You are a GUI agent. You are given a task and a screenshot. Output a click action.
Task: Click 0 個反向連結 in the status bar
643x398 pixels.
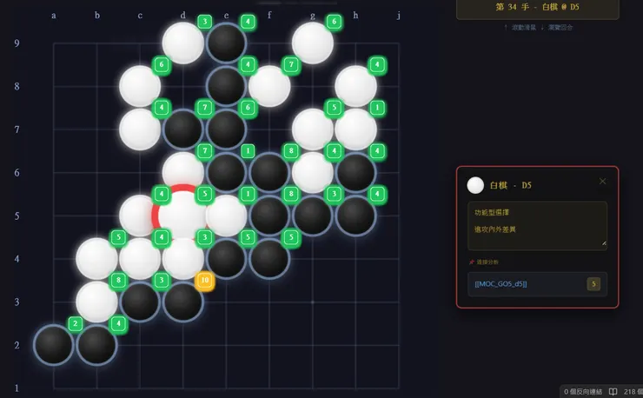(x=583, y=392)
